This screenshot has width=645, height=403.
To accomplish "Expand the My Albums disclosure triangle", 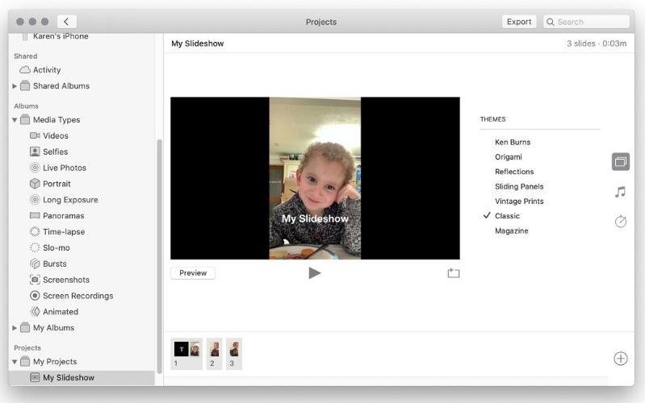I will pos(15,328).
